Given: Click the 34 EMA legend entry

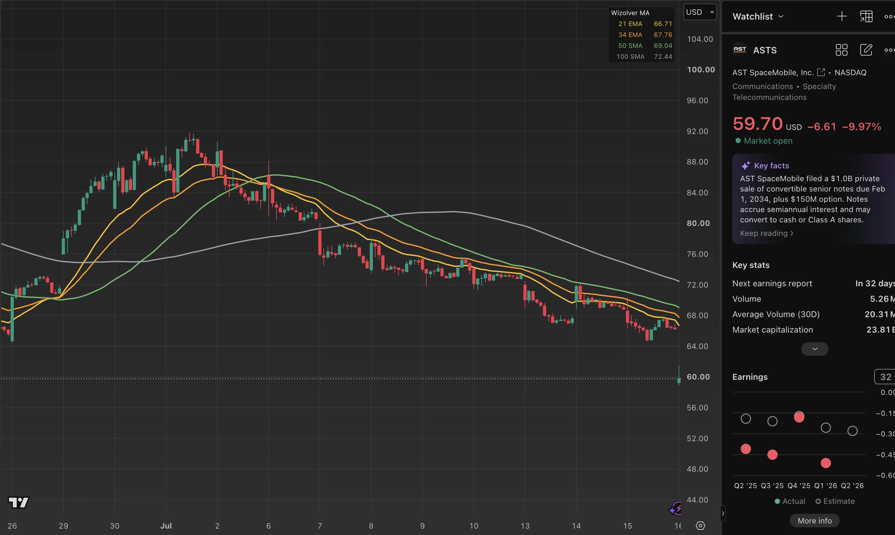Looking at the screenshot, I should click(x=645, y=35).
